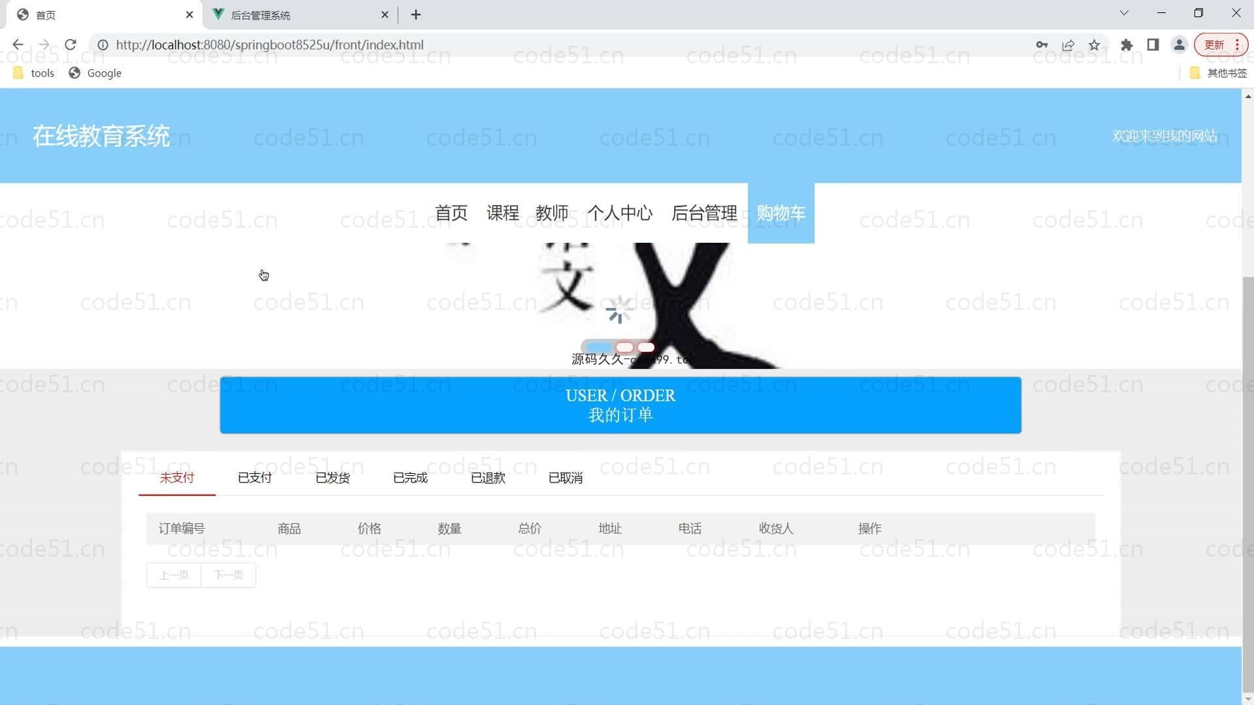1254x705 pixels.
Task: Click the 数量 column header
Action: 450,529
